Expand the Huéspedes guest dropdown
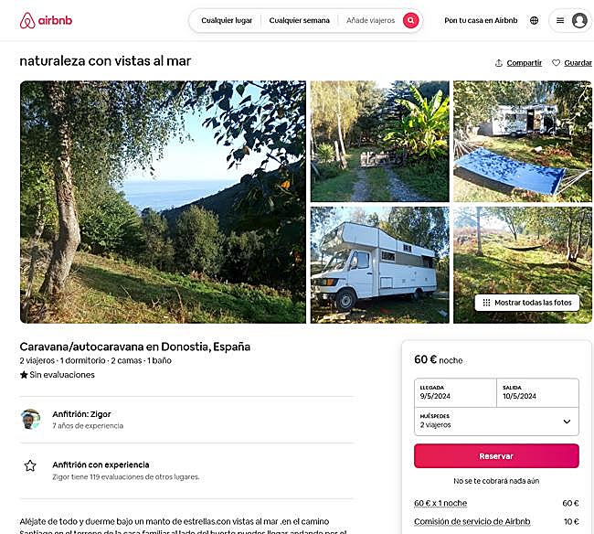The image size is (594, 534). 496,422
